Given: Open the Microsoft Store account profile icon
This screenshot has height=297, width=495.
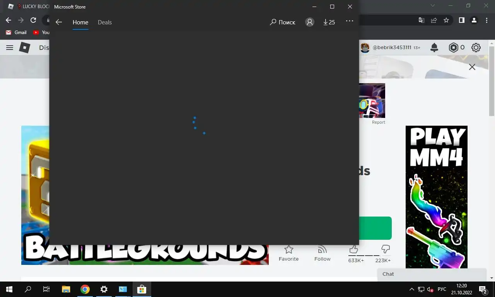Looking at the screenshot, I should pos(310,22).
